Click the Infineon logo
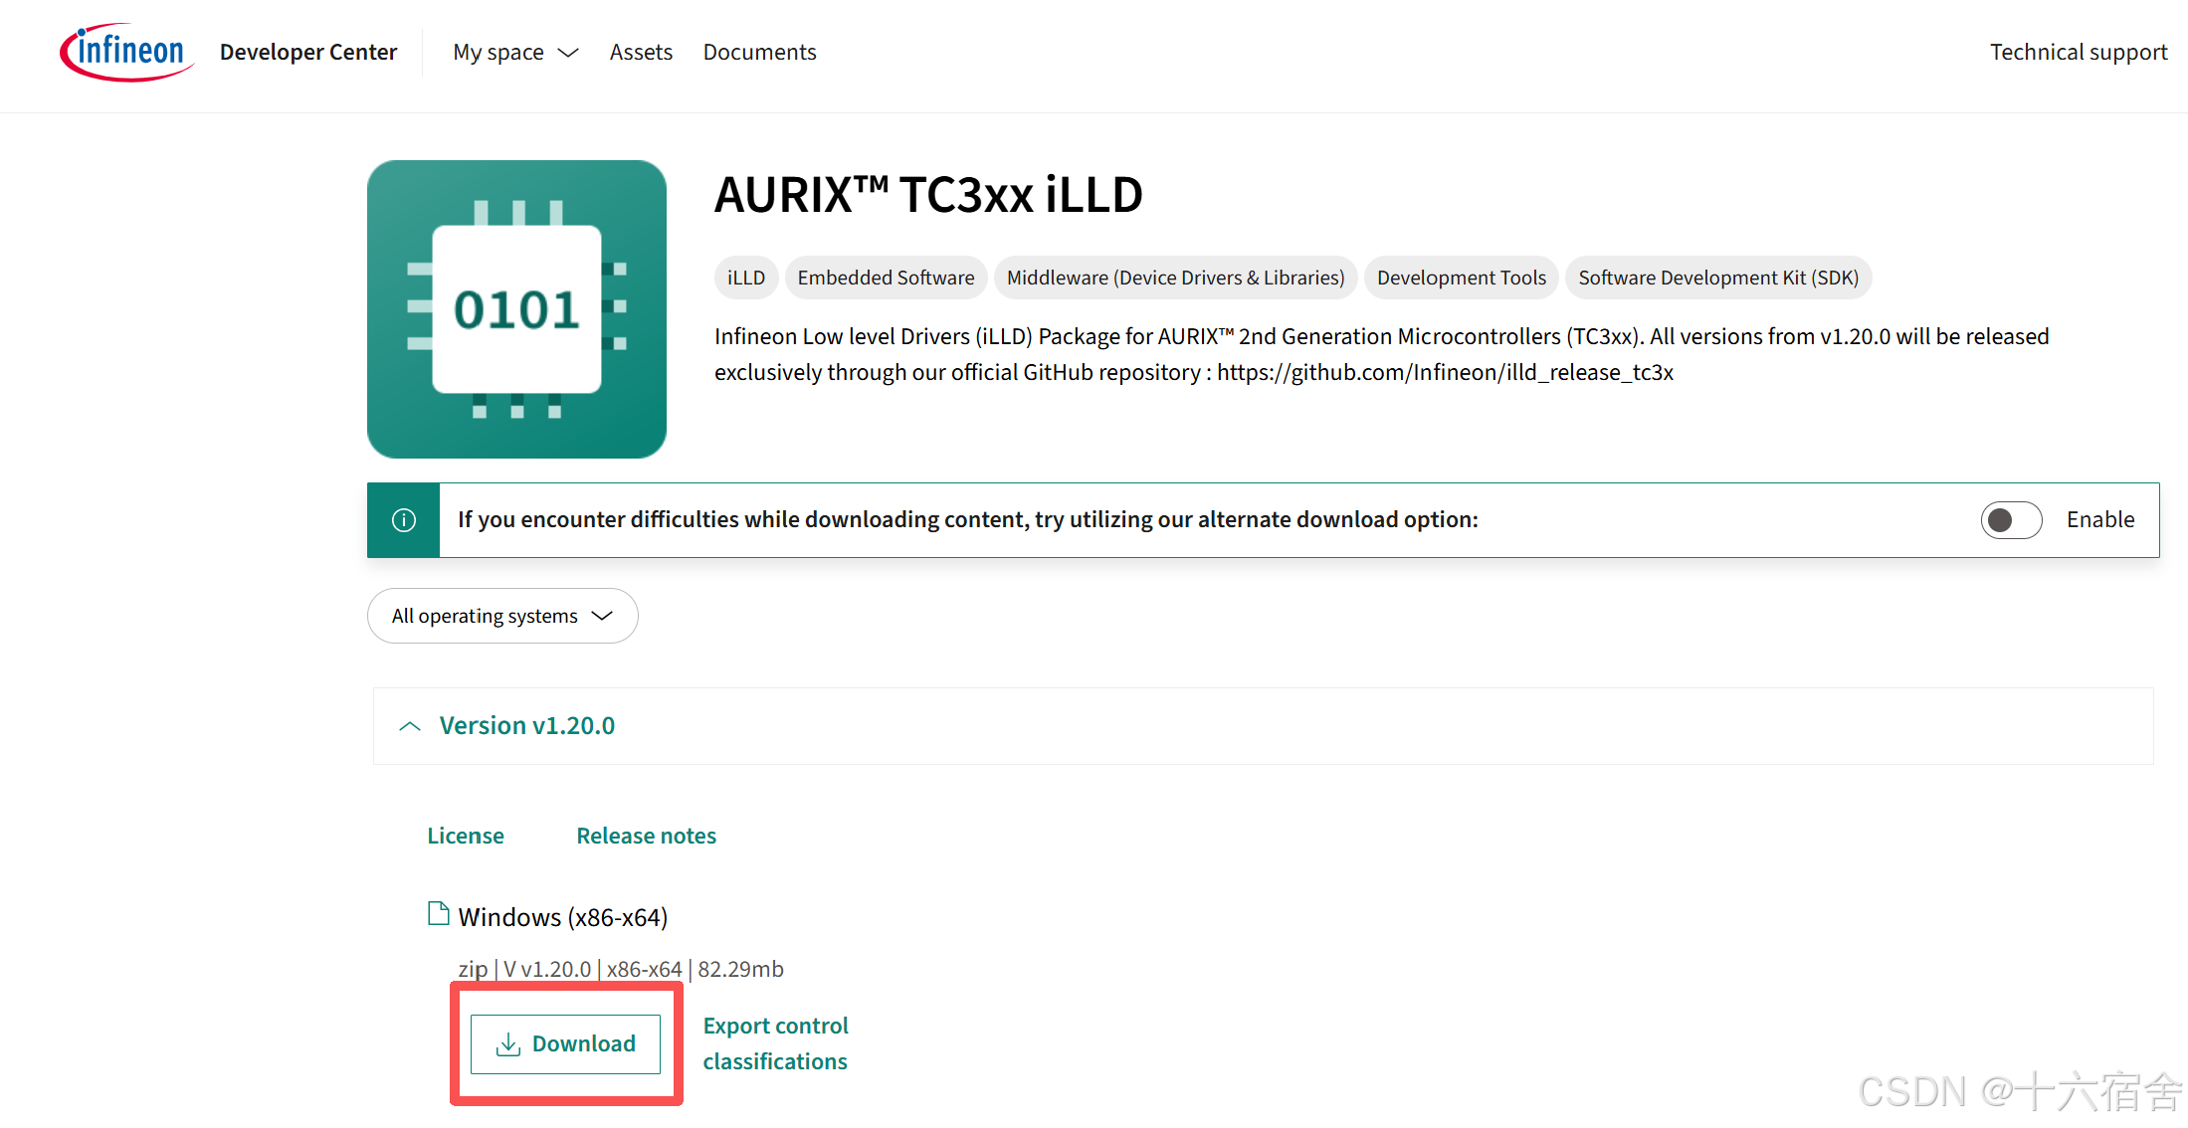 pyautogui.click(x=125, y=52)
